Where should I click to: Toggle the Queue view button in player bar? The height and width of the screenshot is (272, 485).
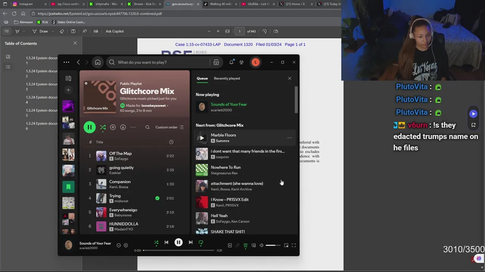tap(246, 246)
